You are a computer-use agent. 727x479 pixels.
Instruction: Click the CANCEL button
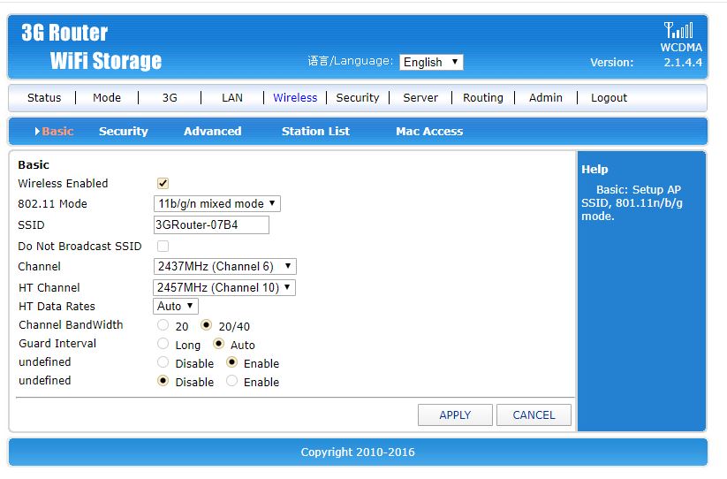pos(534,414)
